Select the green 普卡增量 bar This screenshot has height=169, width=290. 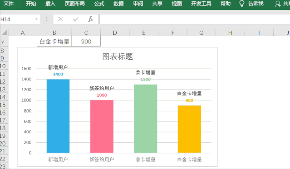(x=146, y=118)
